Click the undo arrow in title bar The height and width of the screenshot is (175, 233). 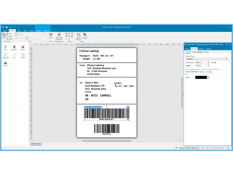(x=15, y=27)
